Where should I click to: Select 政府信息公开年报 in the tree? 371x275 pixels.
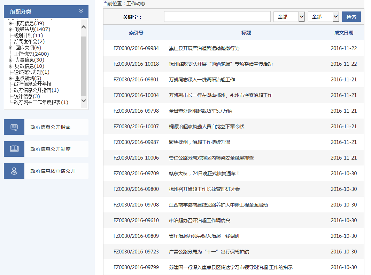pos(32,84)
